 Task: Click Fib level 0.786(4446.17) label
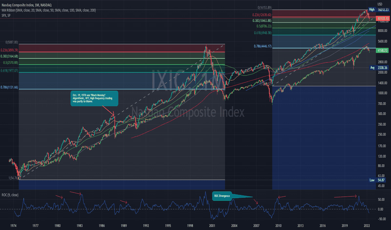[263, 46]
